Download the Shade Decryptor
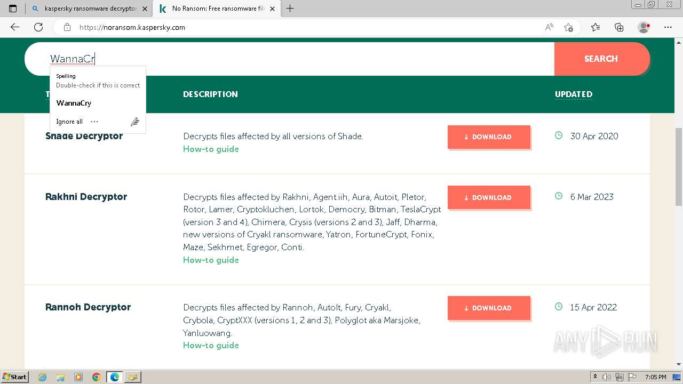The image size is (683, 384). coord(489,137)
